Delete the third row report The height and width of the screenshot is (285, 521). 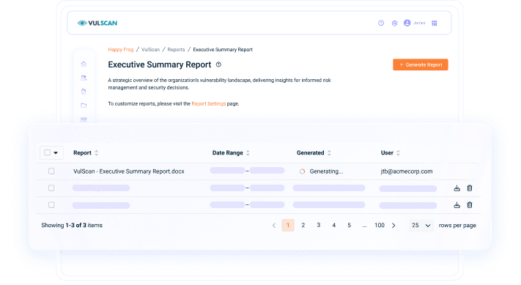tap(470, 205)
